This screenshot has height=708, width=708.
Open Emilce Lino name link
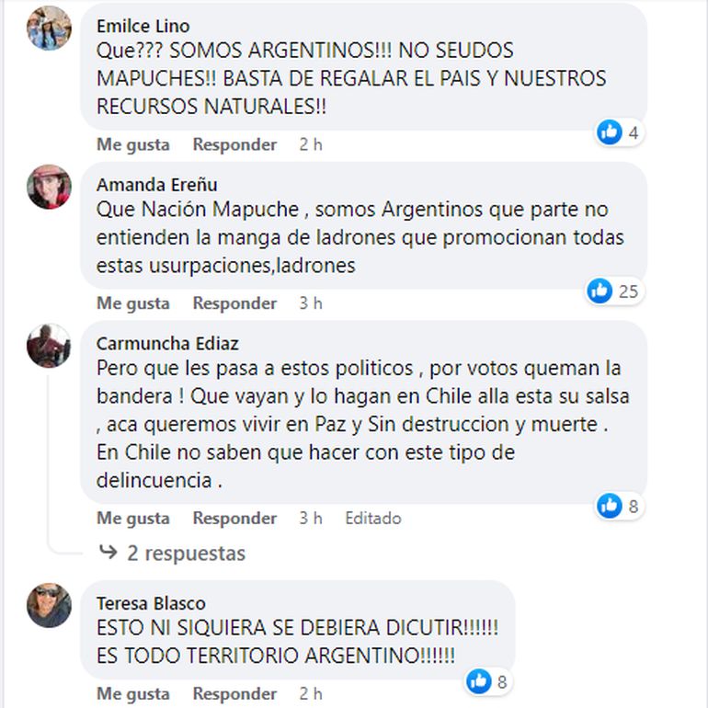point(143,26)
